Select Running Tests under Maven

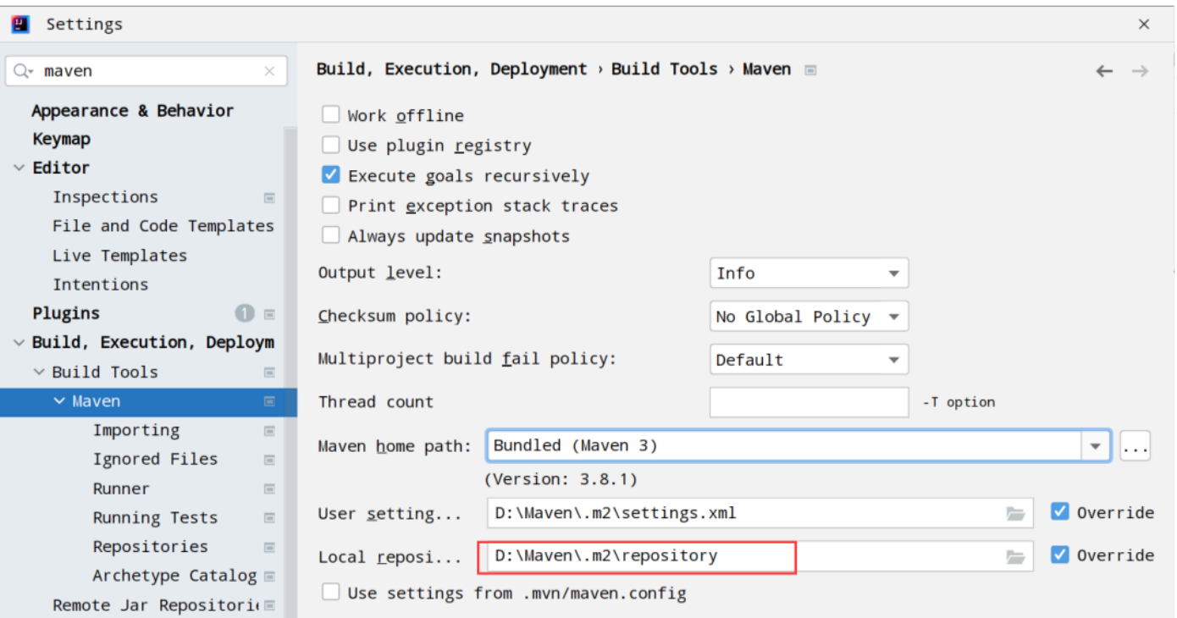pyautogui.click(x=155, y=518)
